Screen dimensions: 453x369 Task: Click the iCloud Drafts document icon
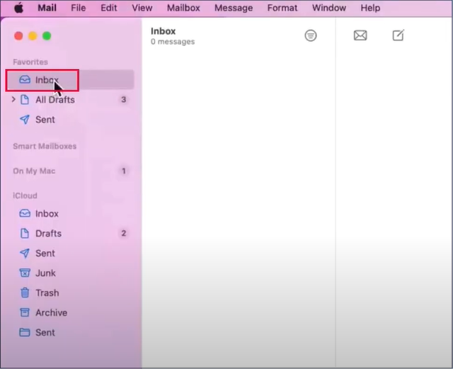(25, 233)
